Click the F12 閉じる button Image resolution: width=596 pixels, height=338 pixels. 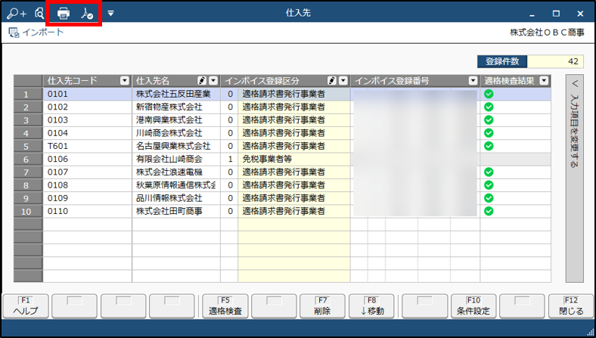pyautogui.click(x=571, y=306)
